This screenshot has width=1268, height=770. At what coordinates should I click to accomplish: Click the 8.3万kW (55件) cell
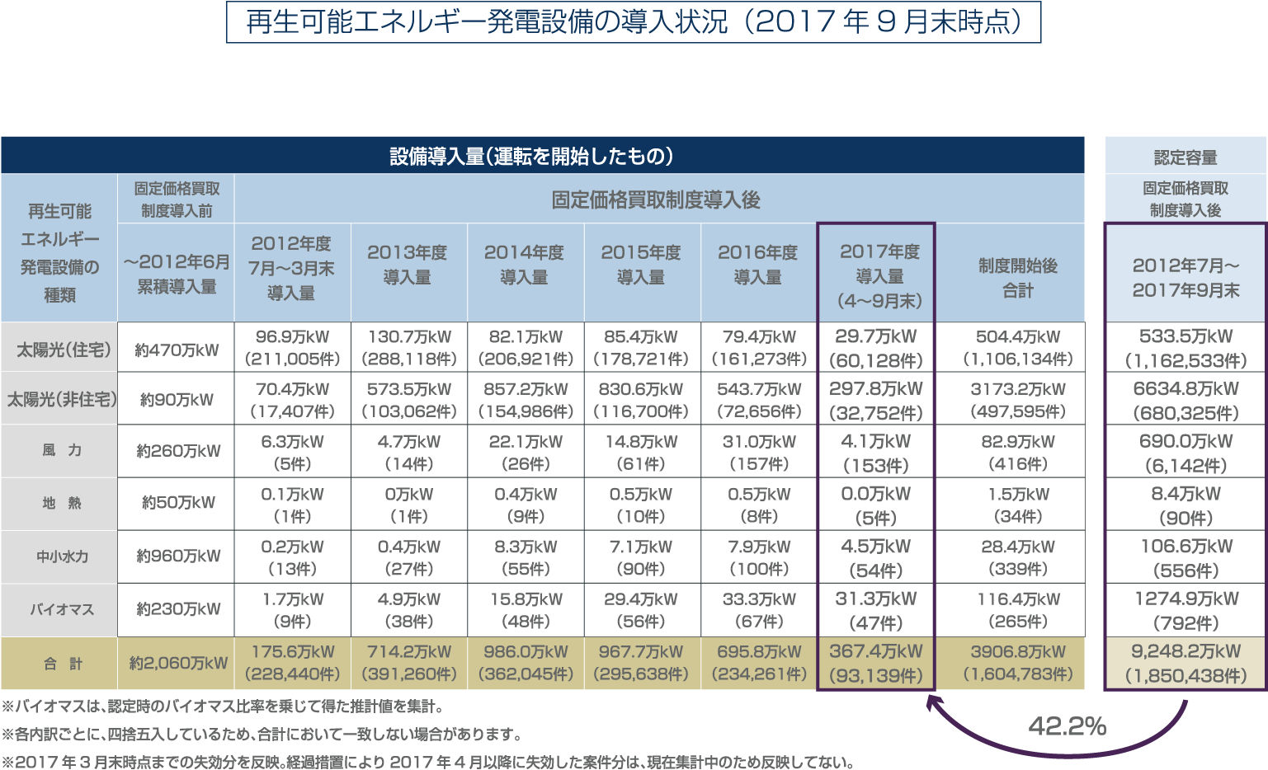pos(526,557)
